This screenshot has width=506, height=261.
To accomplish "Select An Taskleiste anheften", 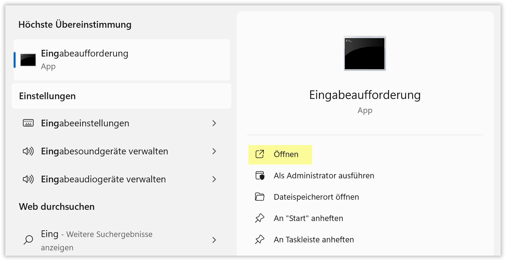I will pyautogui.click(x=314, y=240).
